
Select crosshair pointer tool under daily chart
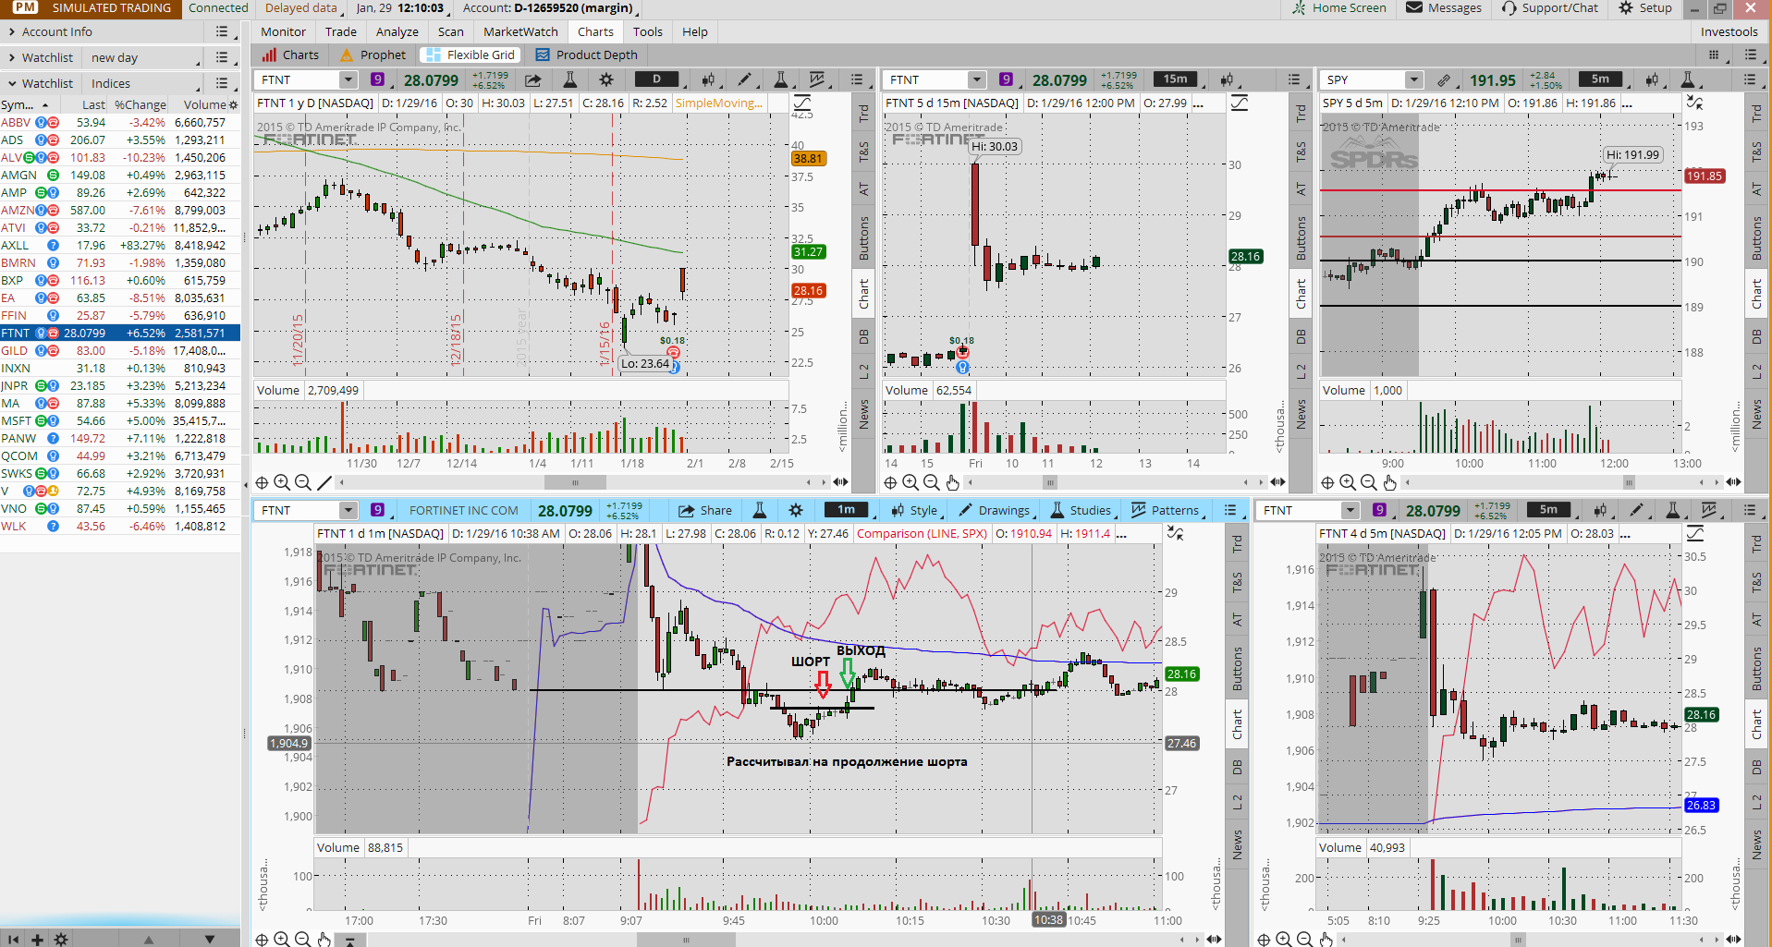(262, 482)
